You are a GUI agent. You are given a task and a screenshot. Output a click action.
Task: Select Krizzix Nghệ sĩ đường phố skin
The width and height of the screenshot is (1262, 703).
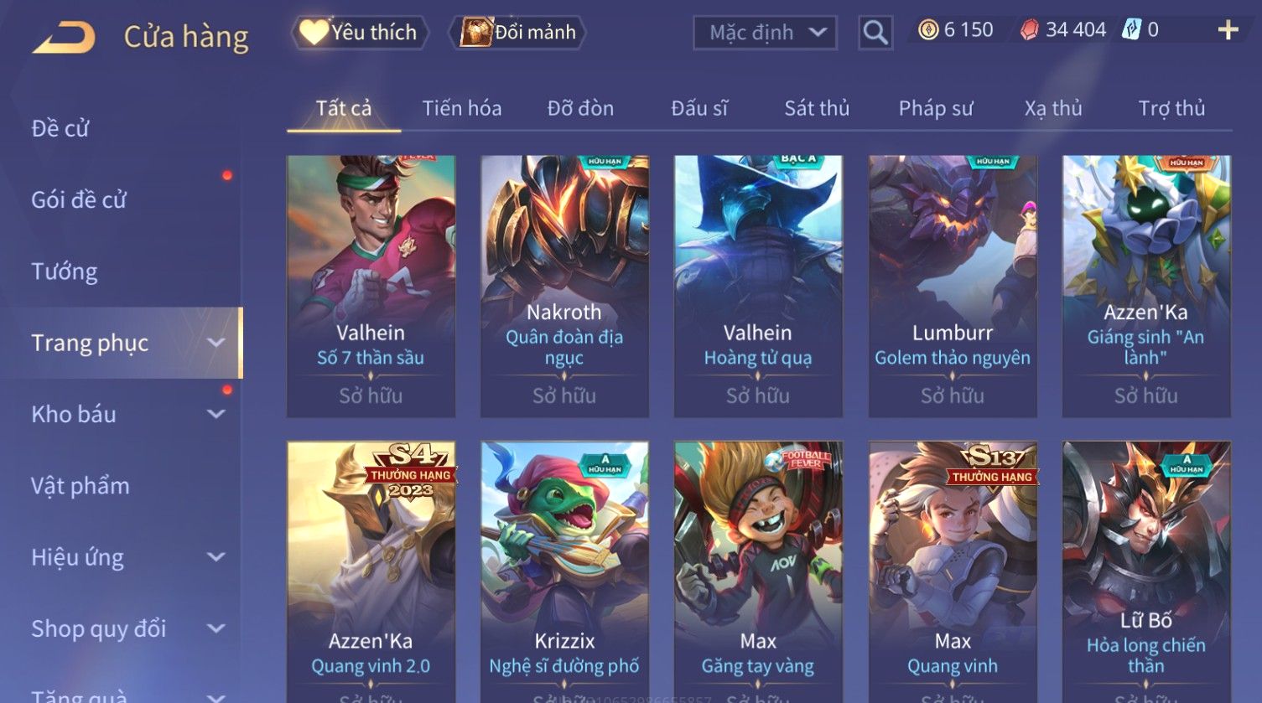(x=564, y=571)
